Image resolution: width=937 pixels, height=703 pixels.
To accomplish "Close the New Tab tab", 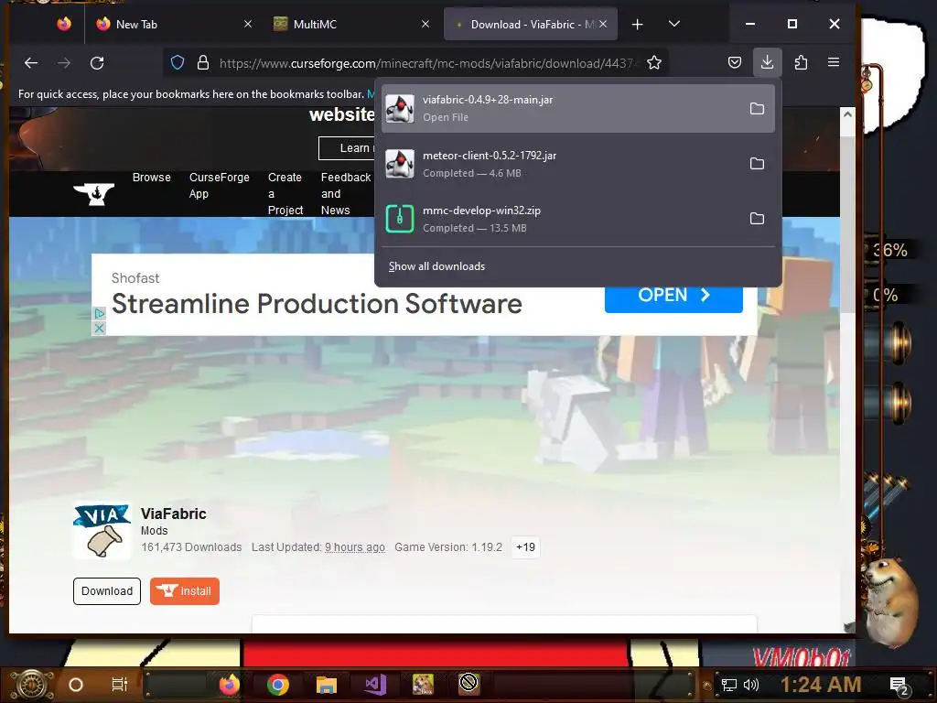I will coord(248,24).
